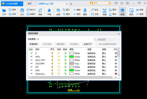Toggle freeze sun icon for COLUMN layer
The width and height of the screenshot is (147, 99).
(x=59, y=63)
